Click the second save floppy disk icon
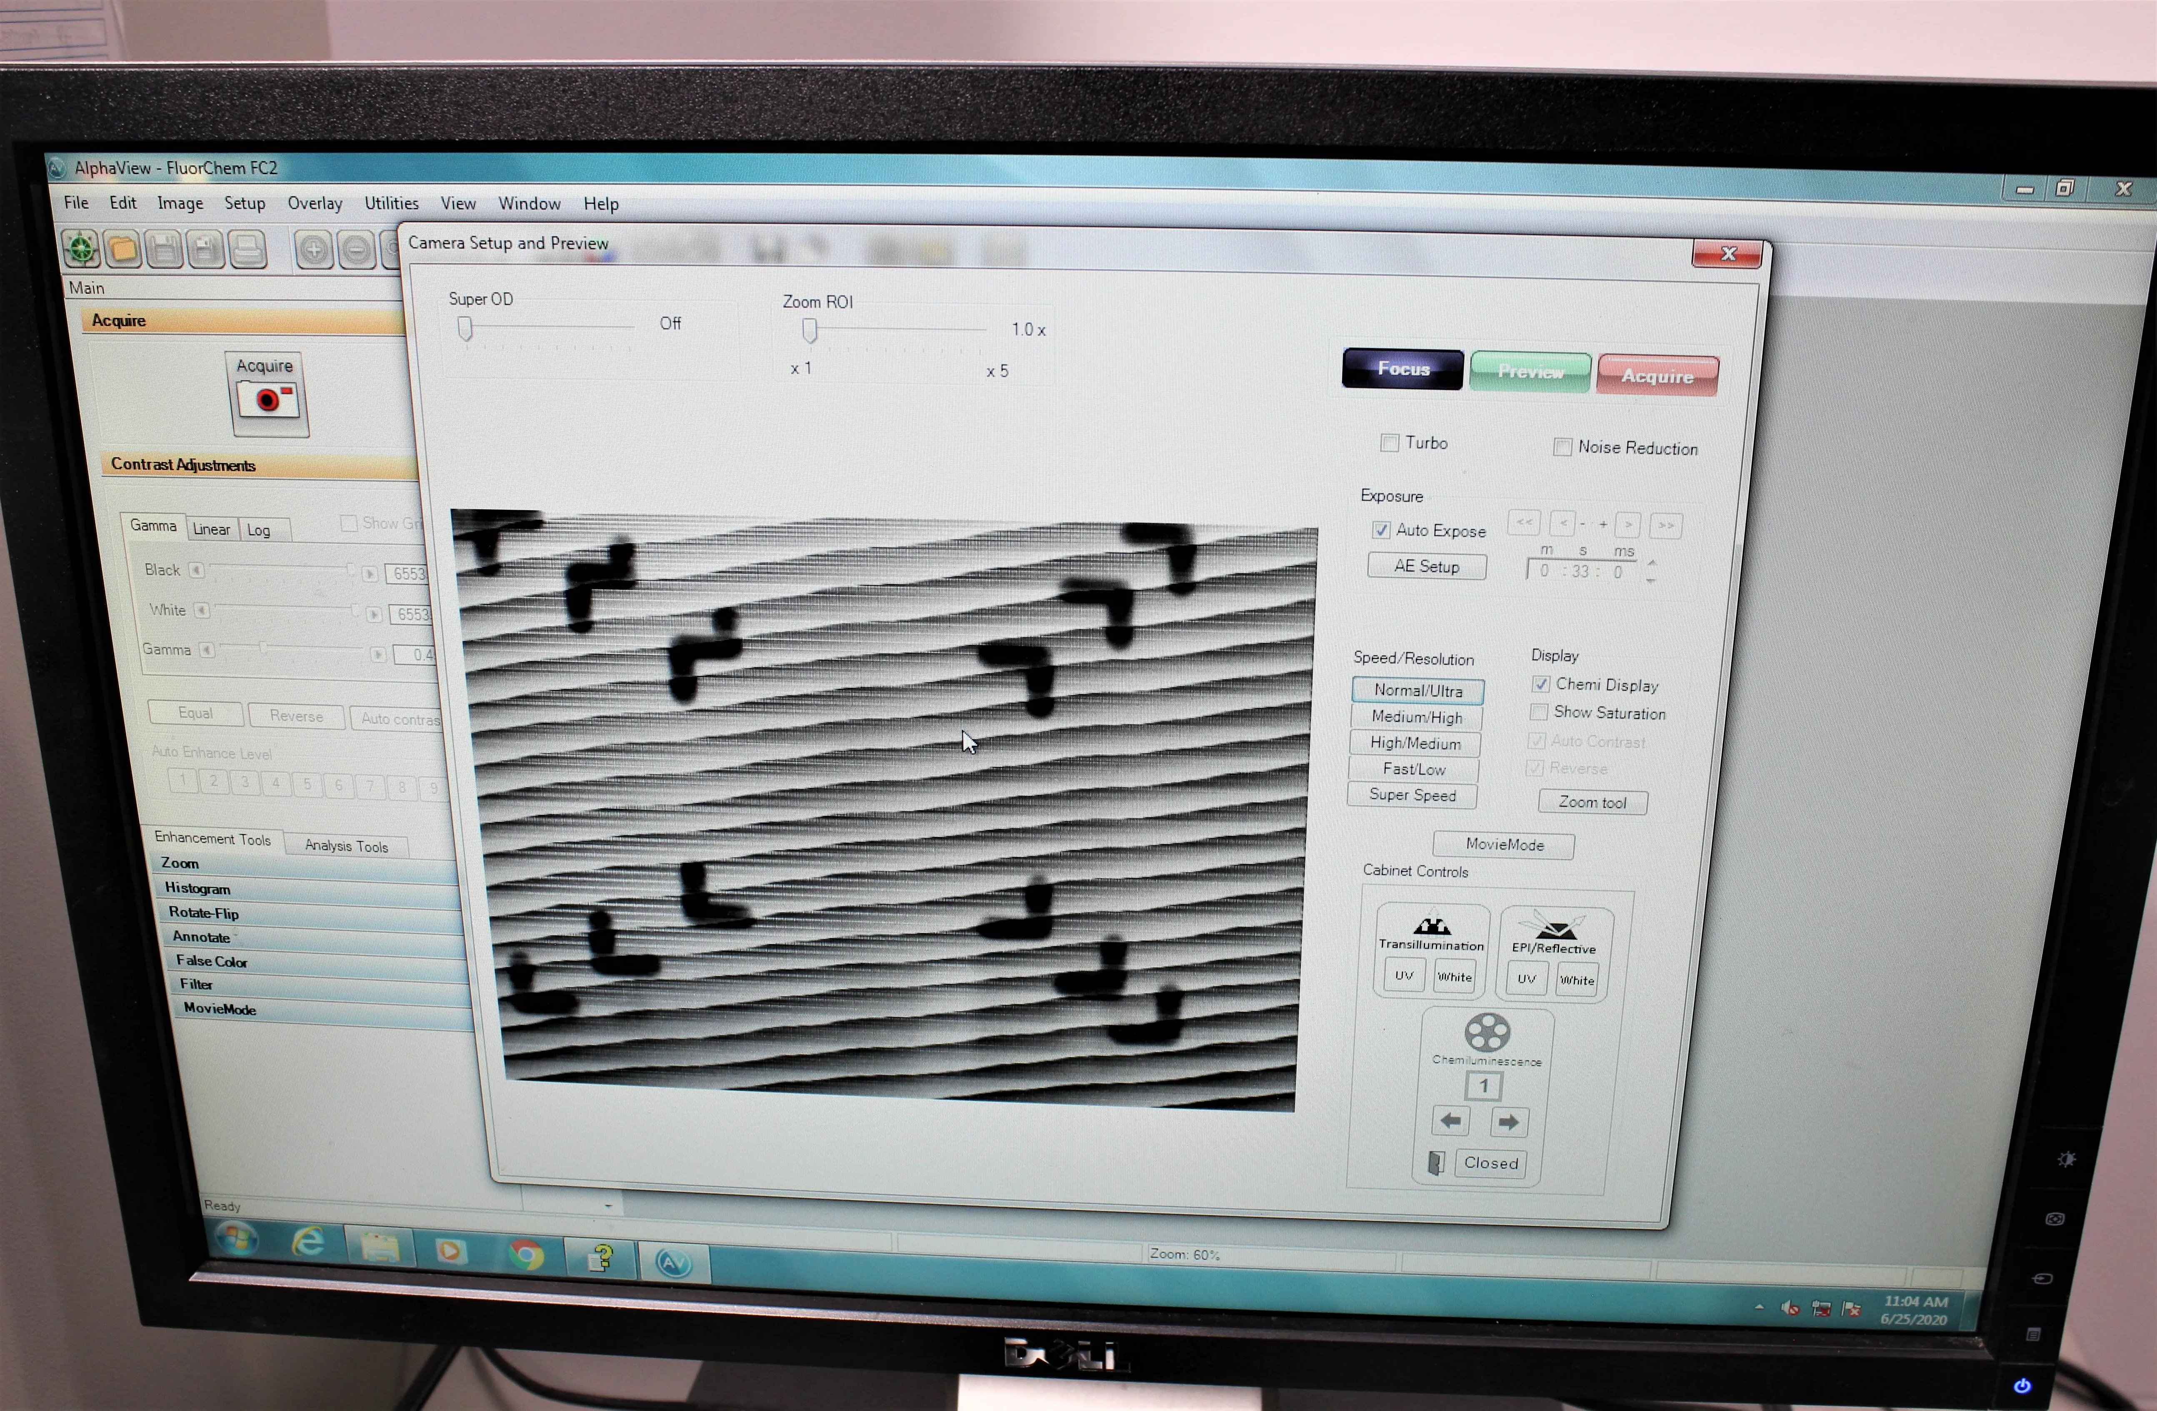This screenshot has width=2157, height=1411. [206, 250]
